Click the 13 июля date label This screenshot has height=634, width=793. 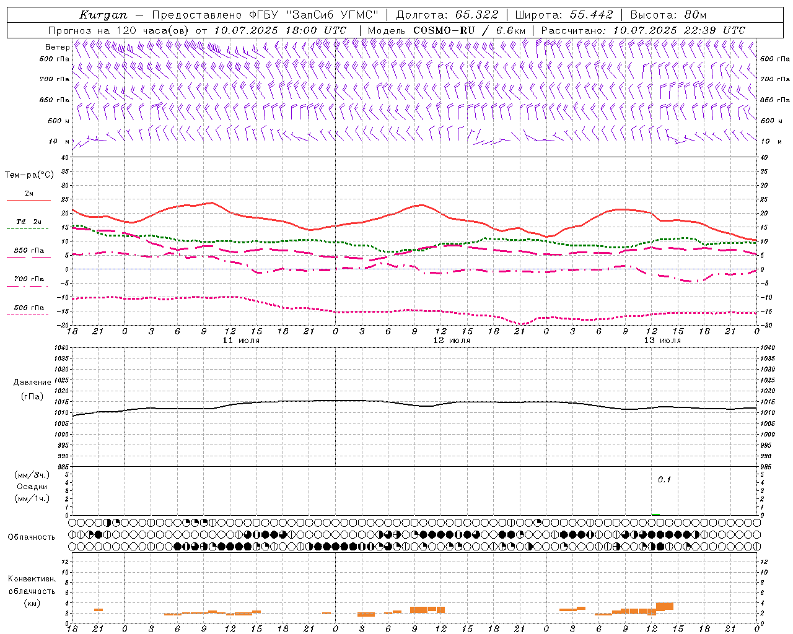[662, 341]
